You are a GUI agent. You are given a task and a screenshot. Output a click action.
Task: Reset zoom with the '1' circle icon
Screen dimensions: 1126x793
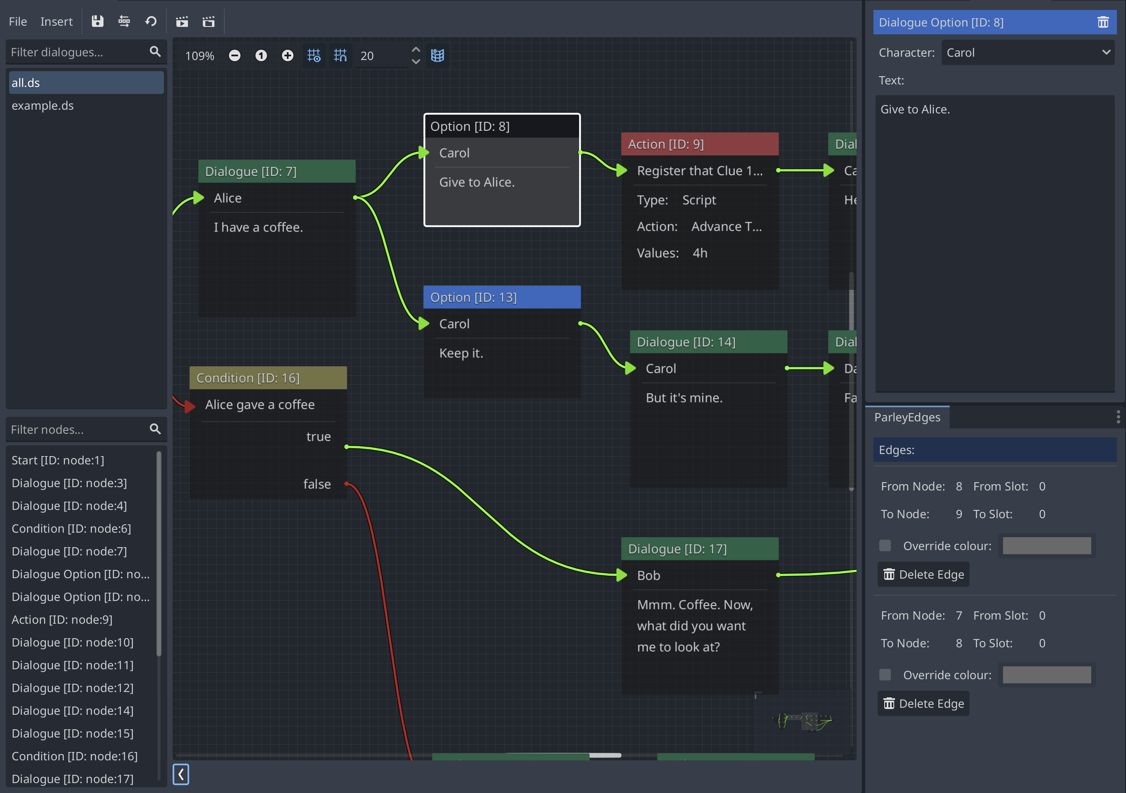tap(261, 55)
